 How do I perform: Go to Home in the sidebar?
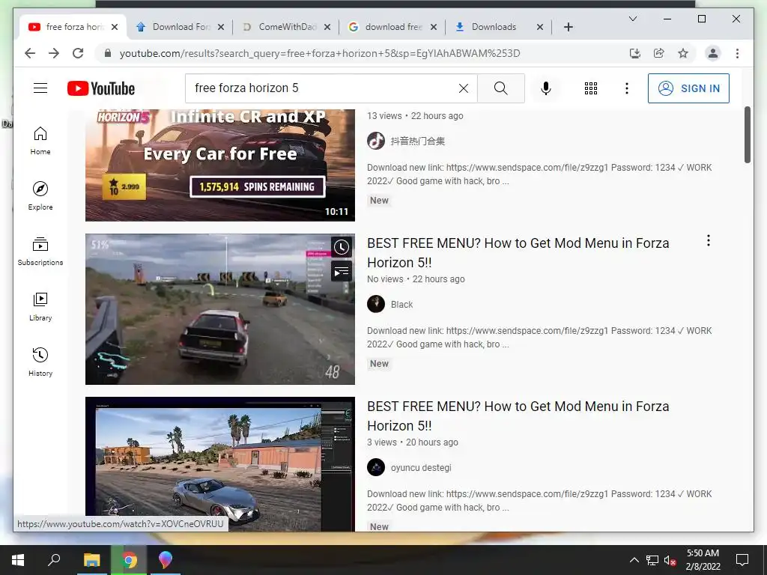[40, 141]
